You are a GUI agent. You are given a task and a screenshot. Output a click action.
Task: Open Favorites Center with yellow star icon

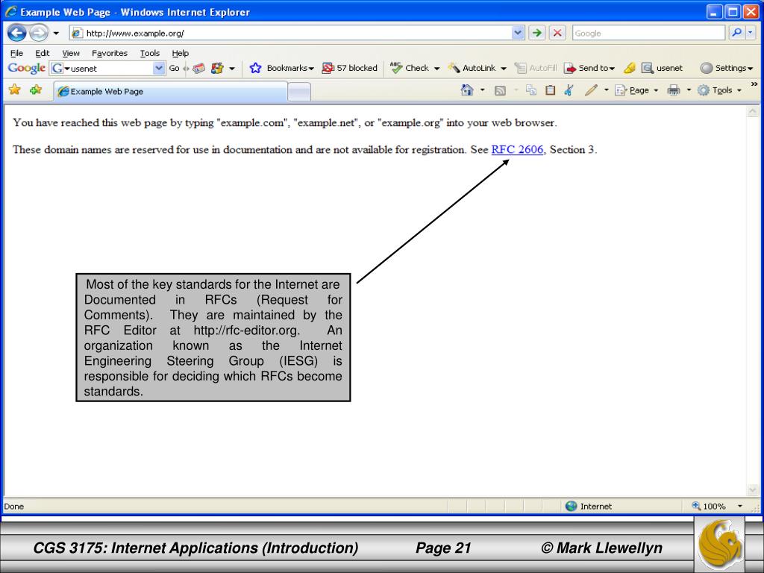15,90
